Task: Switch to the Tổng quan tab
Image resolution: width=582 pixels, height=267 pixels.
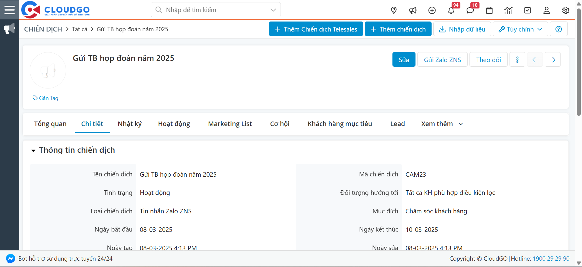Action: click(50, 124)
